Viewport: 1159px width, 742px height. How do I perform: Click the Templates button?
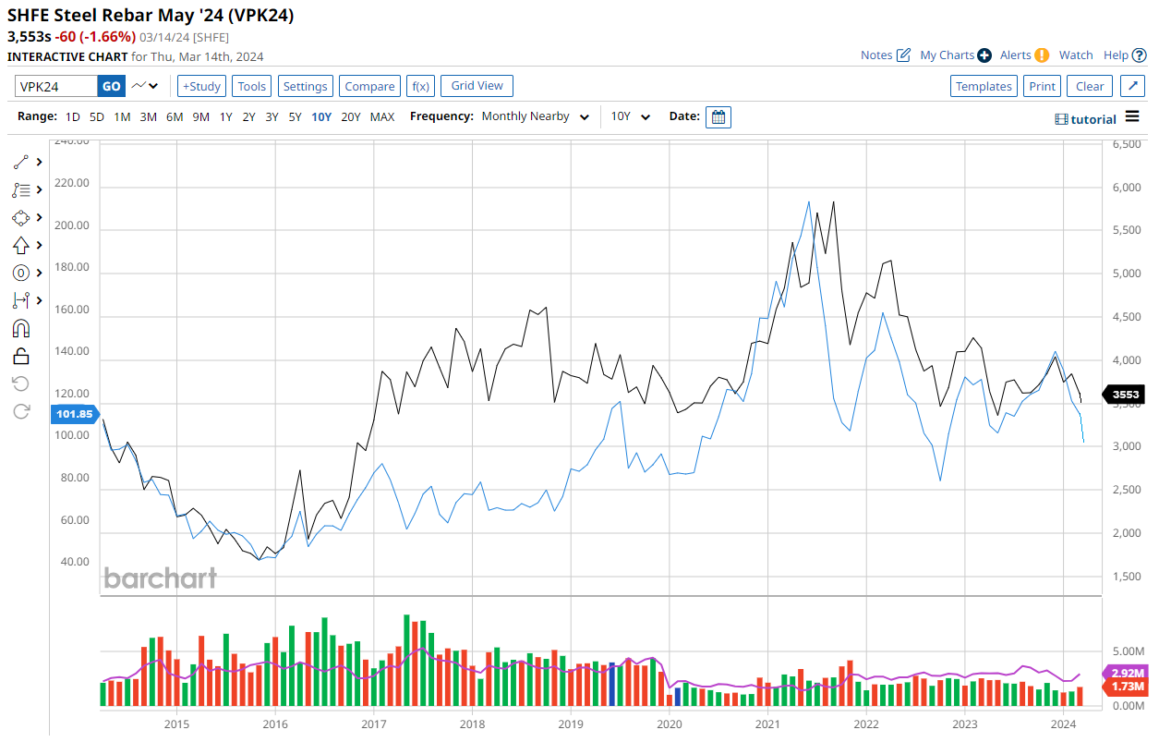click(984, 86)
